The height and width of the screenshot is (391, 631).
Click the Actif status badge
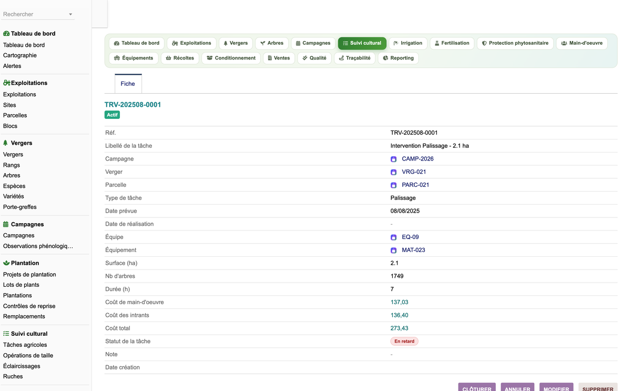113,115
